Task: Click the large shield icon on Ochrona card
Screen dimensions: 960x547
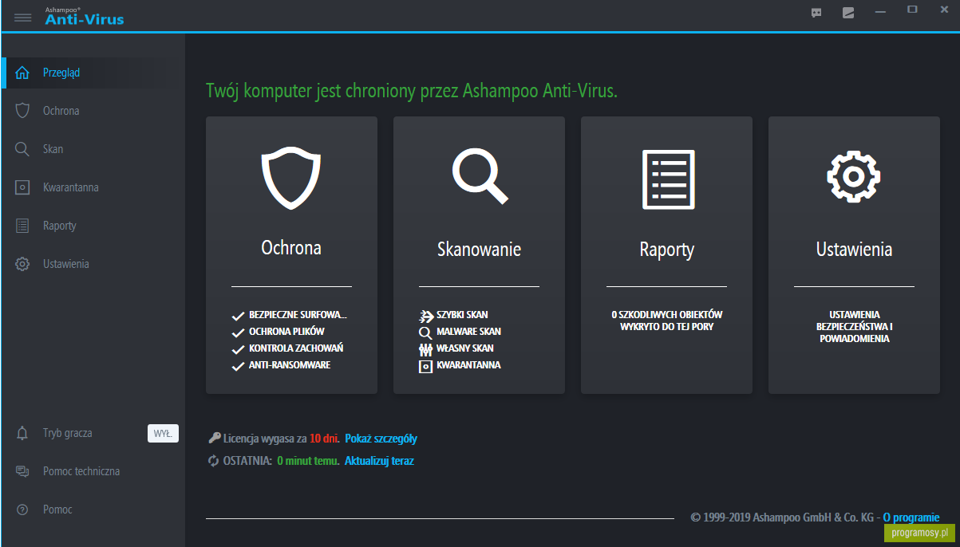Action: coord(291,179)
